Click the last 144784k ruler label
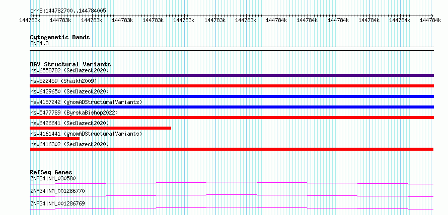This screenshot has height=215, width=448. [x=430, y=20]
